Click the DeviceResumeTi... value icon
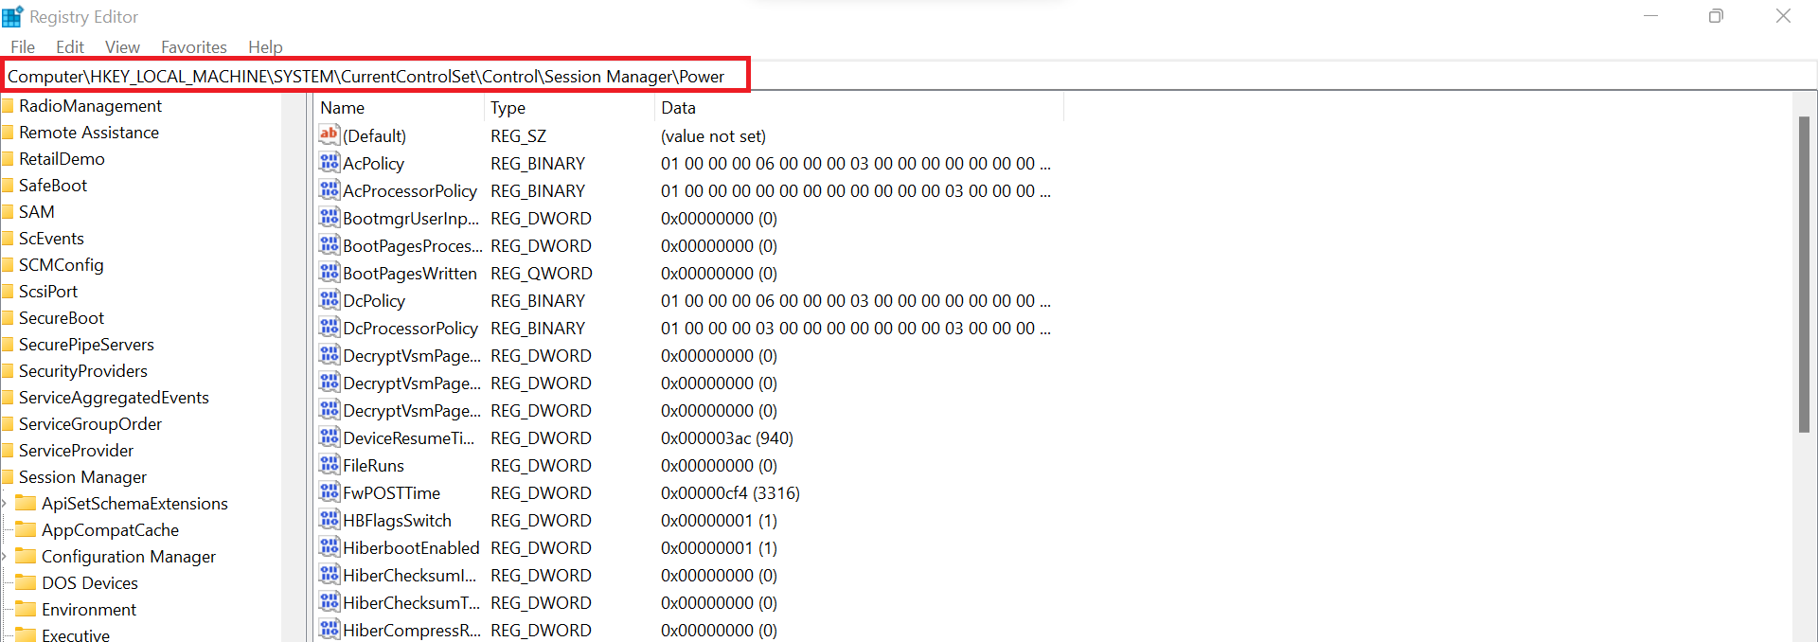 click(x=329, y=437)
